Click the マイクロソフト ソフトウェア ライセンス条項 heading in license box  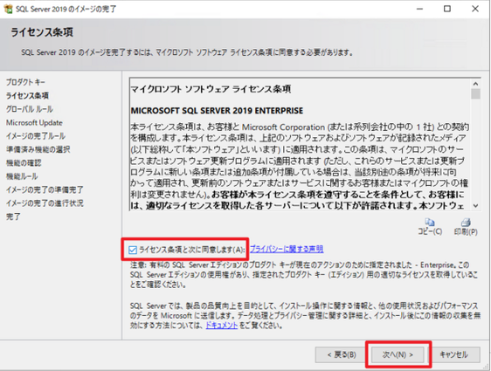coord(211,89)
